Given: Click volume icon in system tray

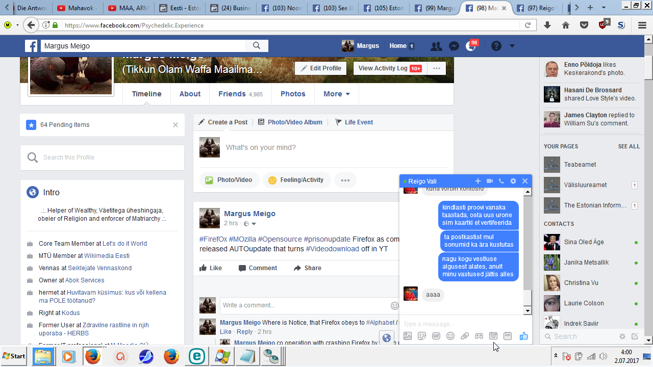Looking at the screenshot, I should tap(604, 356).
